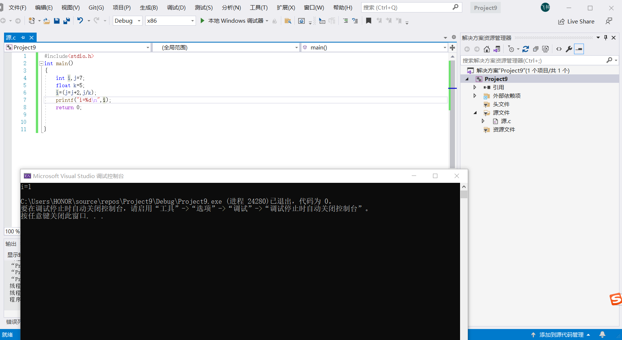Open the 工具(T) menu
Image resolution: width=622 pixels, height=340 pixels.
tap(259, 8)
